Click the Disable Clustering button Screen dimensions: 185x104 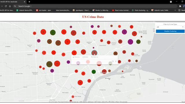170,31
